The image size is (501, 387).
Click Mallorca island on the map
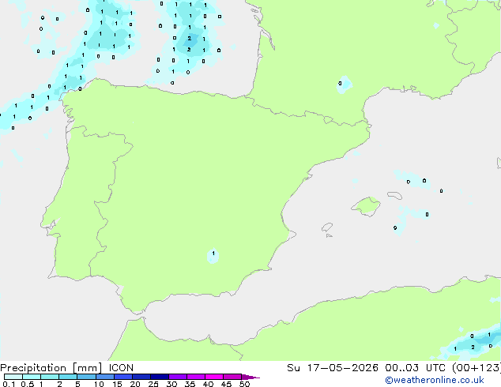coord(366,206)
